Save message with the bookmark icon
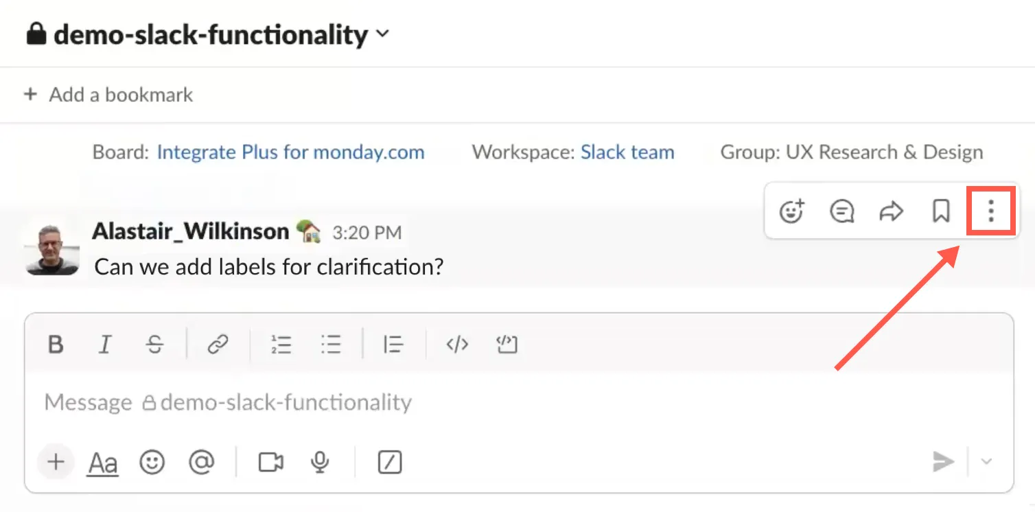Screen dimensions: 1035x512 (941, 211)
